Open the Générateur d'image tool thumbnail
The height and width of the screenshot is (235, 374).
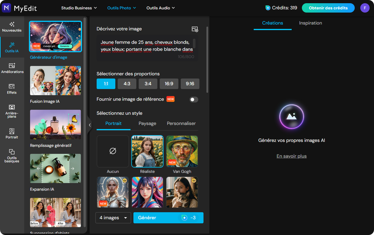(56, 37)
